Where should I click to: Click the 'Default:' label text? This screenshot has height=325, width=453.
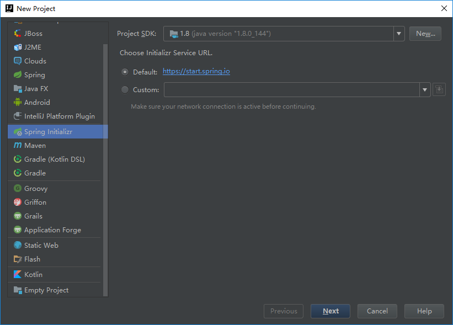tap(145, 72)
